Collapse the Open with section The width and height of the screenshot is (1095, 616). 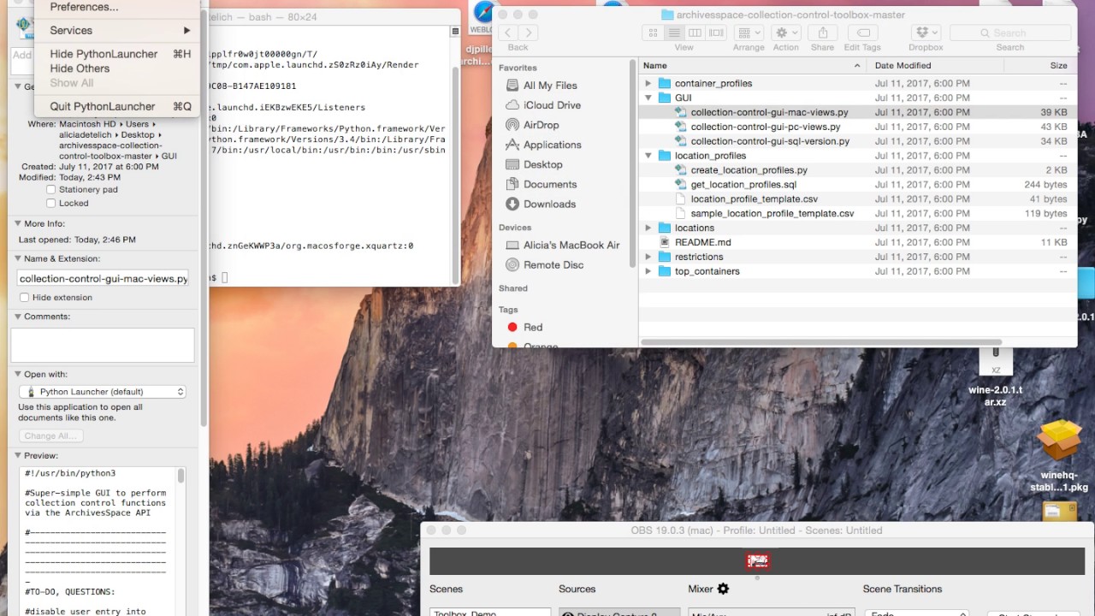[x=17, y=375]
